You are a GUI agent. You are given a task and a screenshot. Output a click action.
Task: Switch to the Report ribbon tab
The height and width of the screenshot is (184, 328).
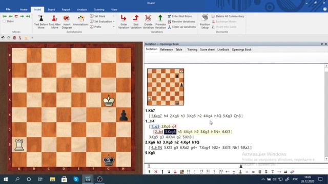pyautogui.click(x=66, y=10)
